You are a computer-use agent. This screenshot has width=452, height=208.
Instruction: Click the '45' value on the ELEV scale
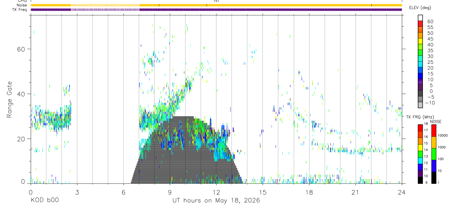coord(430,39)
